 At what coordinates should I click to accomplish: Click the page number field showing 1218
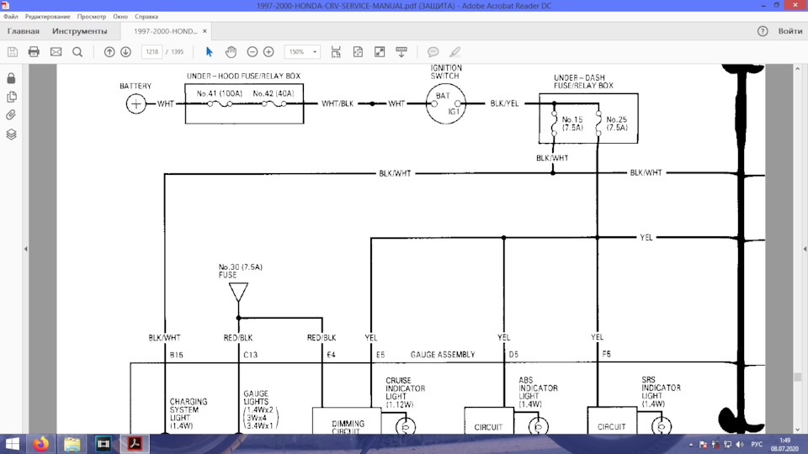tap(152, 51)
